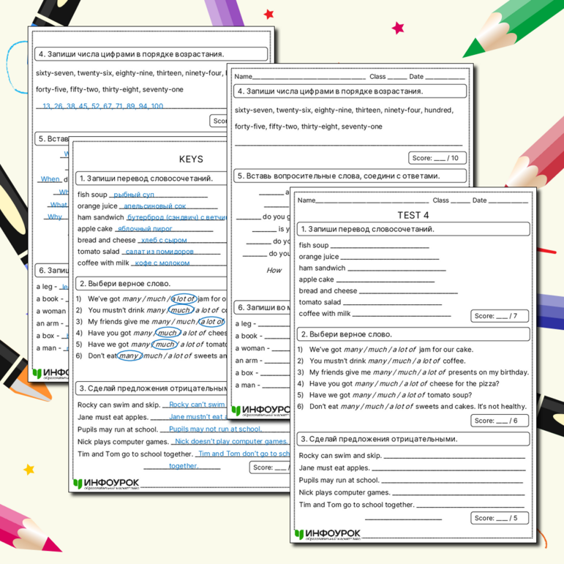Select 'tomato soup?' sentence on TEST 4

coord(391,395)
